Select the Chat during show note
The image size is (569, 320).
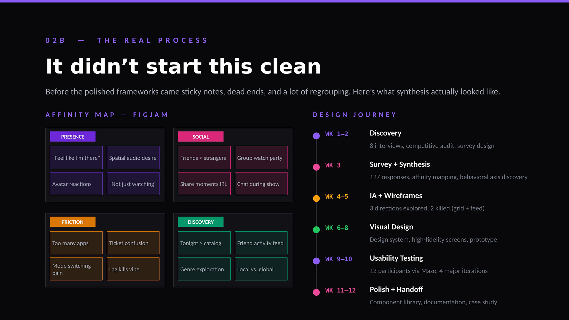point(261,184)
